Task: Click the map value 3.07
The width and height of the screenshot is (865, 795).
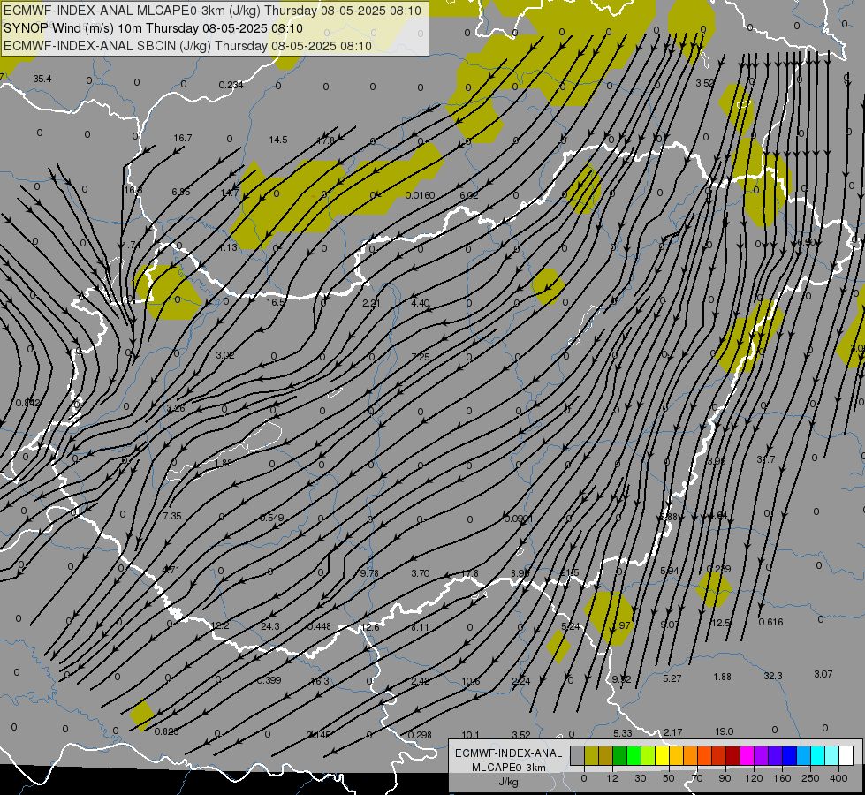Action: coord(823,674)
